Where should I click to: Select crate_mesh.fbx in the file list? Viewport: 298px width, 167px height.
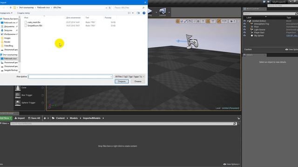coord(34,22)
